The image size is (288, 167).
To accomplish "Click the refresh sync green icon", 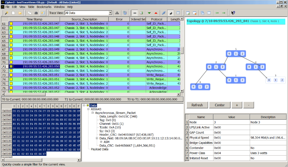I will (x=141, y=13).
